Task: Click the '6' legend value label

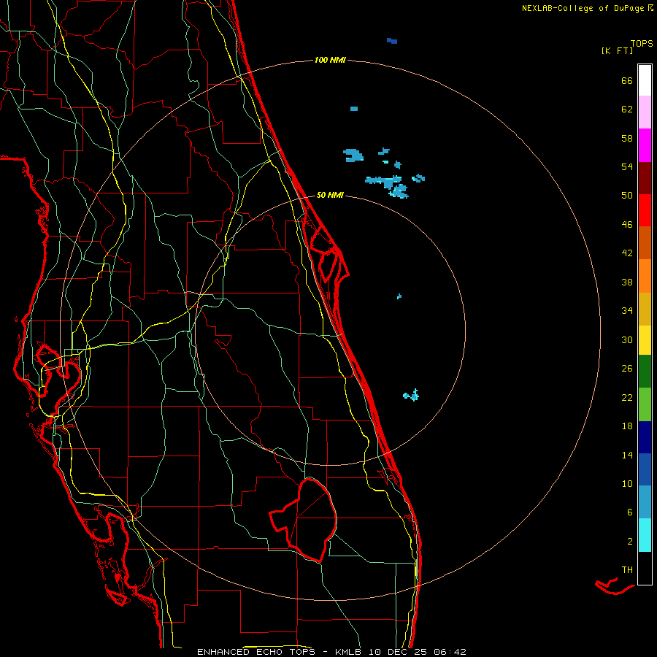Action: [630, 512]
